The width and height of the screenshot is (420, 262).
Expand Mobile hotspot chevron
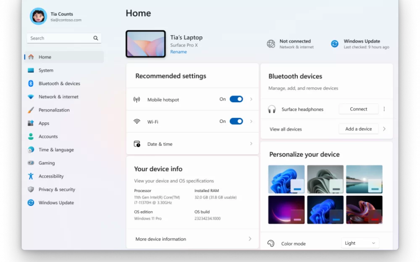pyautogui.click(x=251, y=99)
